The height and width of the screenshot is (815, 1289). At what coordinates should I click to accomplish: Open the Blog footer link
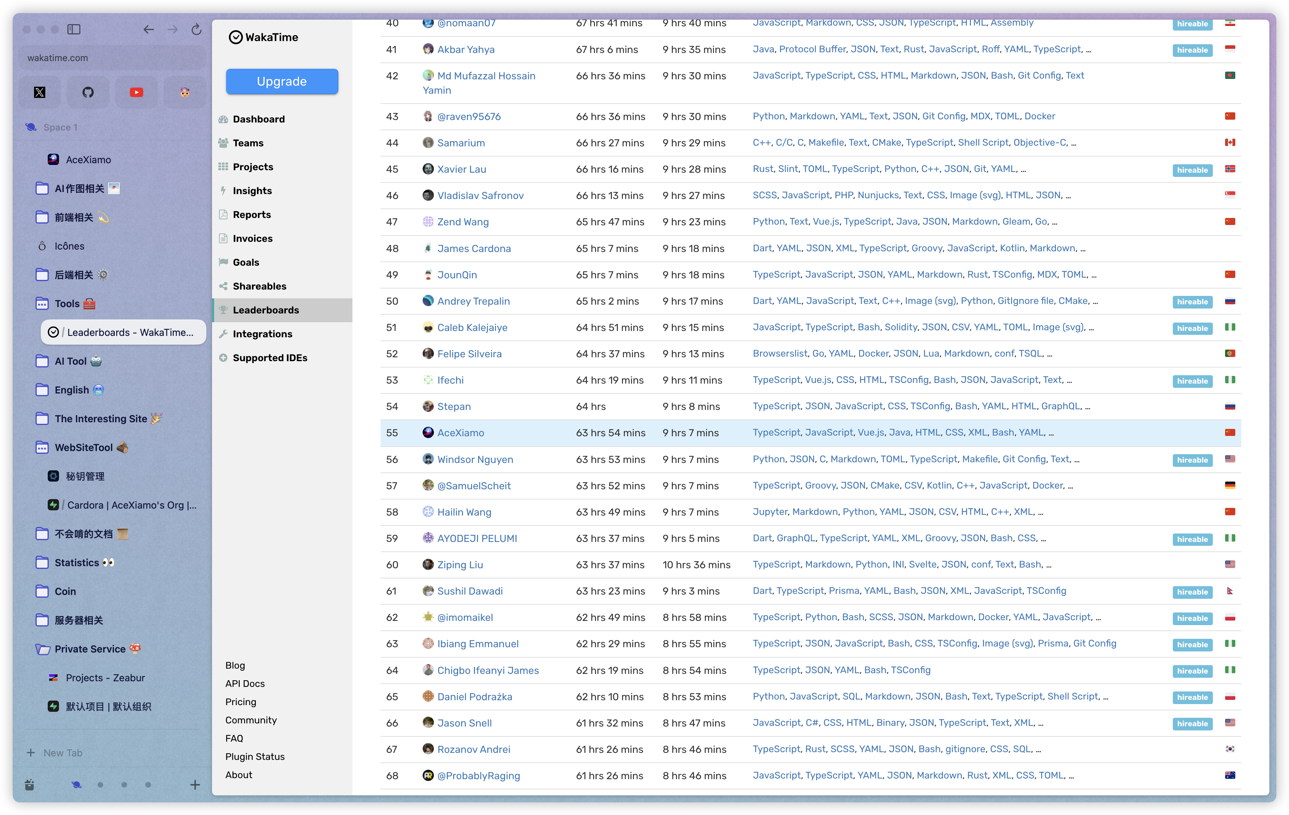234,665
